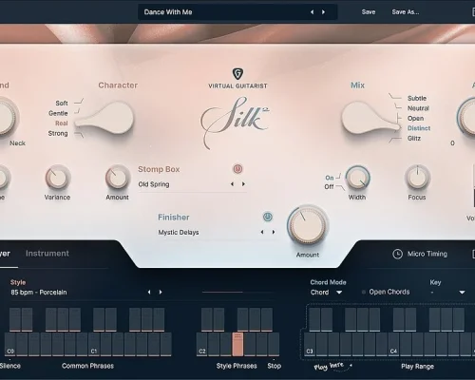
Task: Click the Variance knob
Action: [57, 178]
